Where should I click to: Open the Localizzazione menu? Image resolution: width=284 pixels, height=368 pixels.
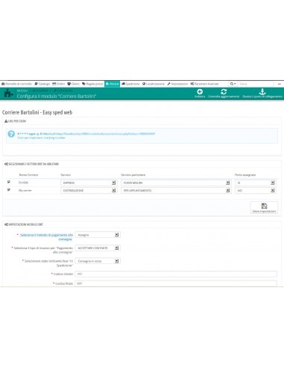click(x=154, y=84)
